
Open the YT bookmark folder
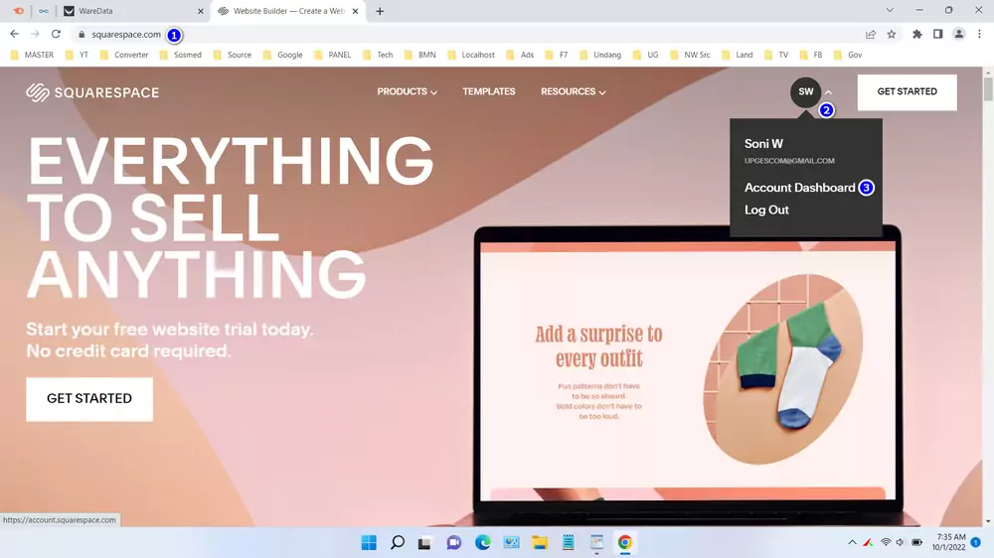click(77, 55)
